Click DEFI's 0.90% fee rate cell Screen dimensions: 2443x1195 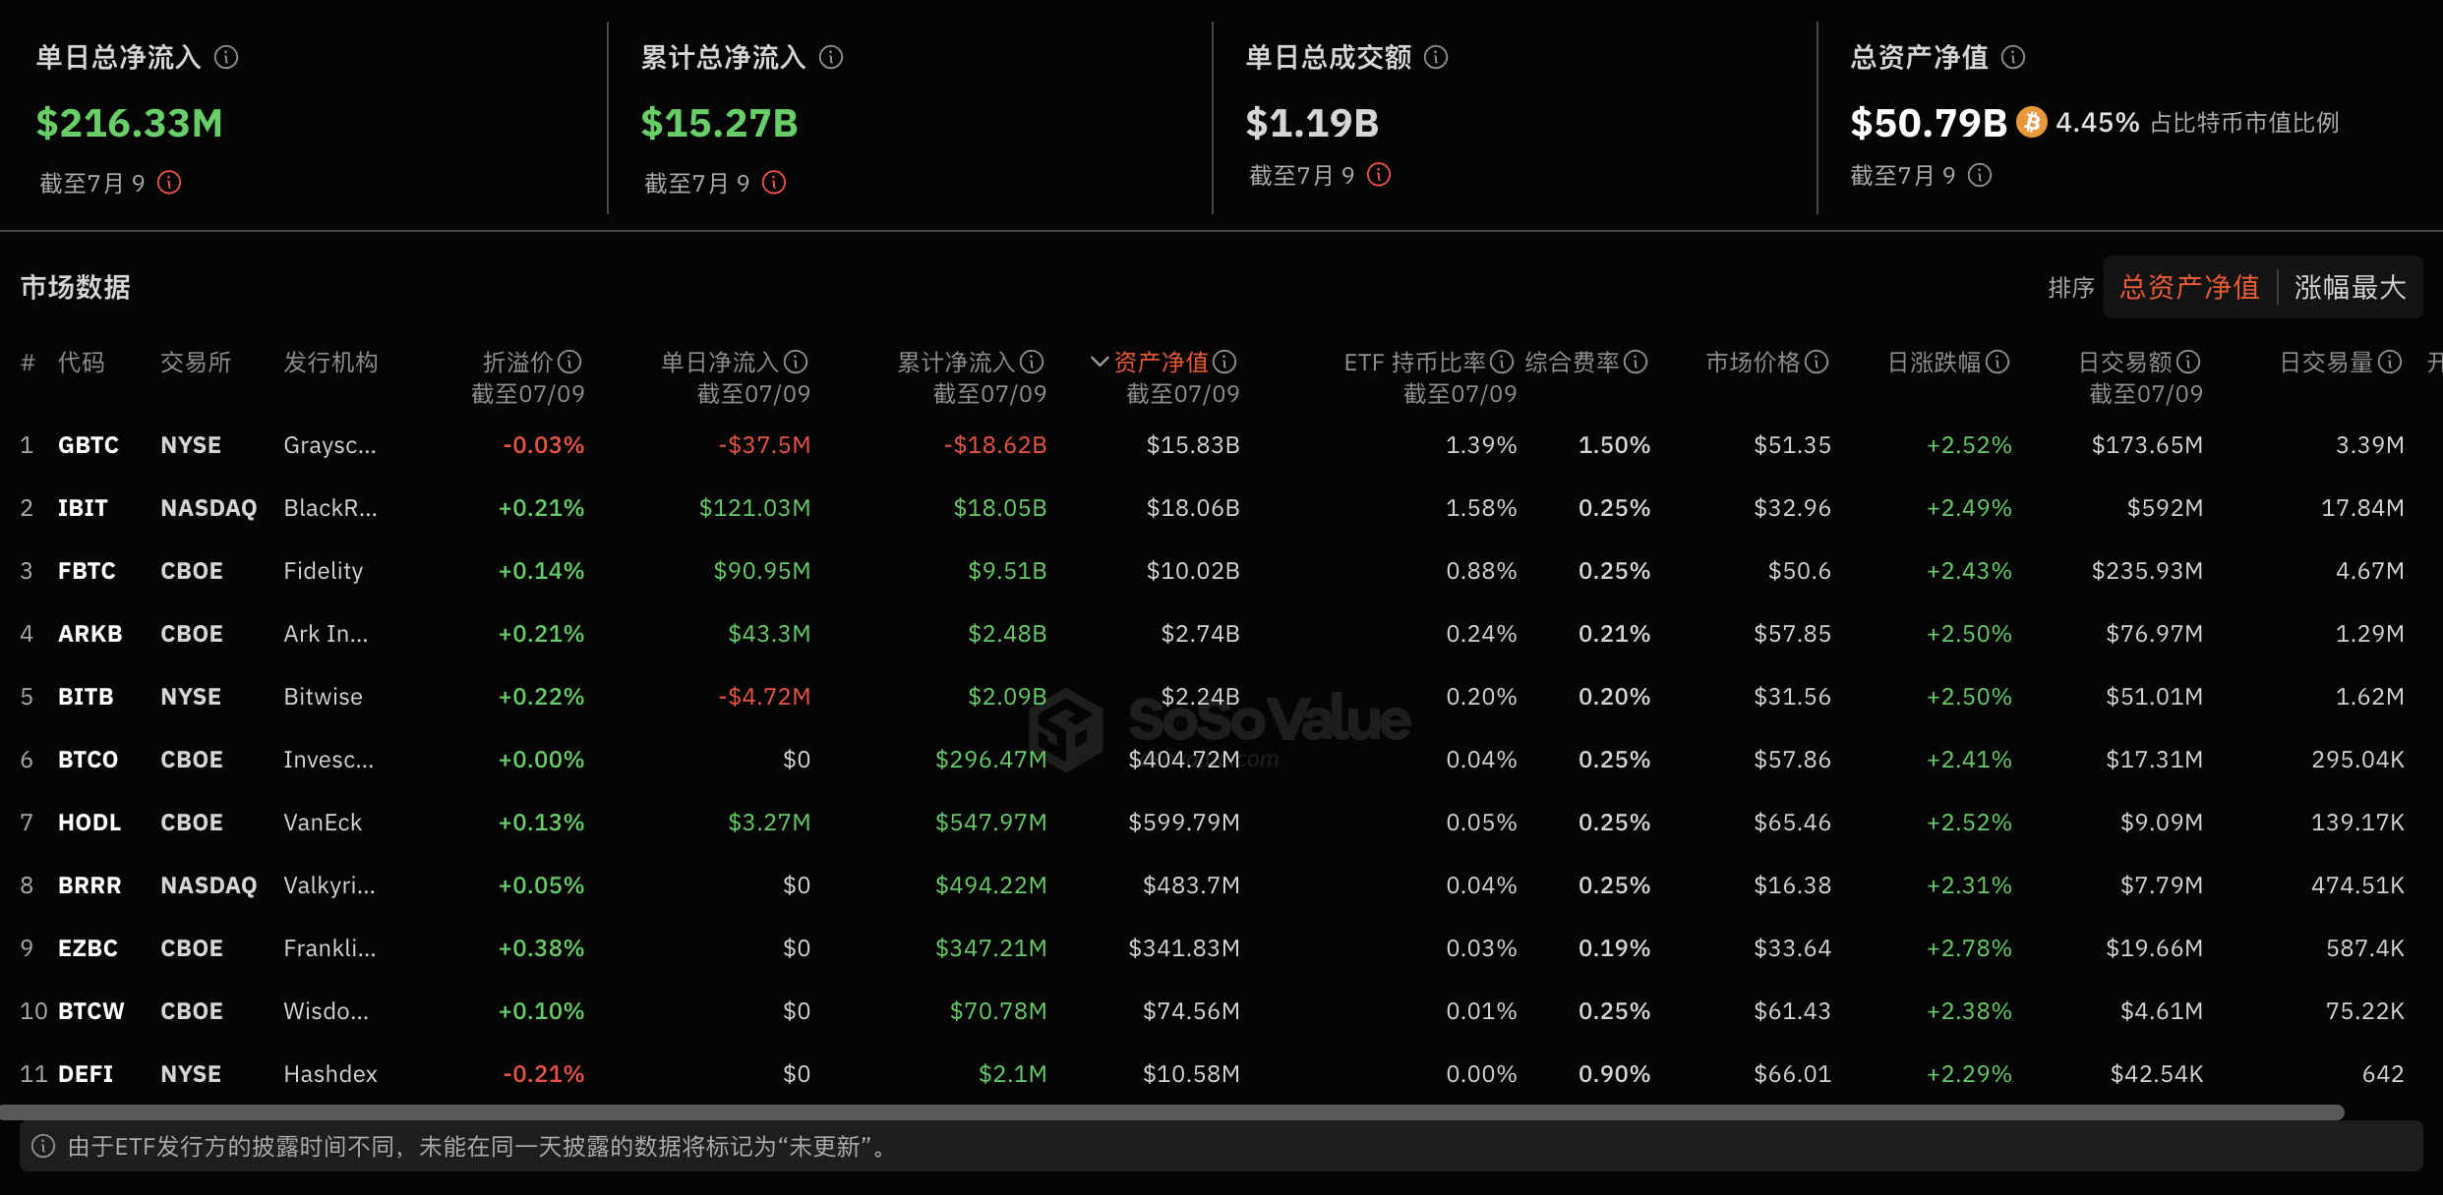[x=1614, y=1074]
